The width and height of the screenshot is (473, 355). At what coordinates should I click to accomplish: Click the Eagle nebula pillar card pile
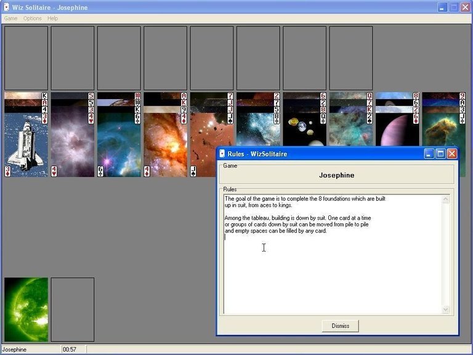[443, 132]
